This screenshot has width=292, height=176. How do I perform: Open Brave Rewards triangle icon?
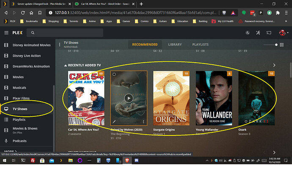(233, 13)
